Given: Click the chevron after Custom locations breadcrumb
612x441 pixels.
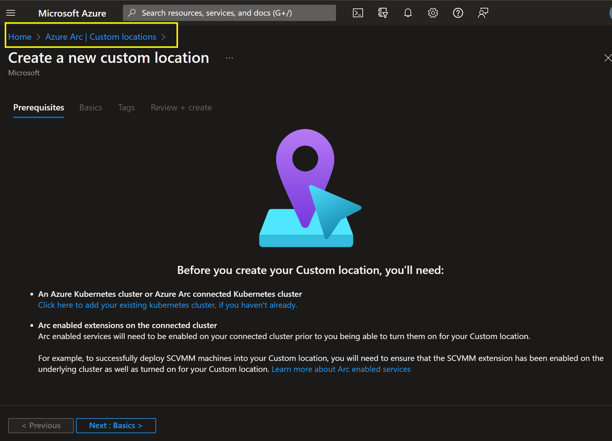Looking at the screenshot, I should (163, 37).
